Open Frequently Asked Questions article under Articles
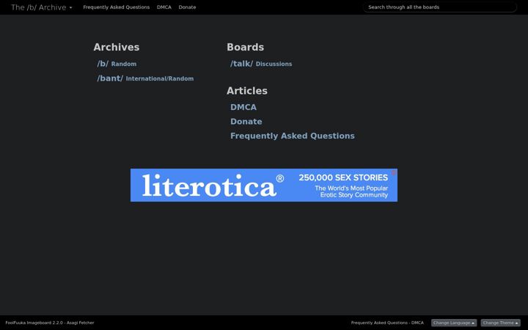The image size is (528, 330). pyautogui.click(x=293, y=136)
